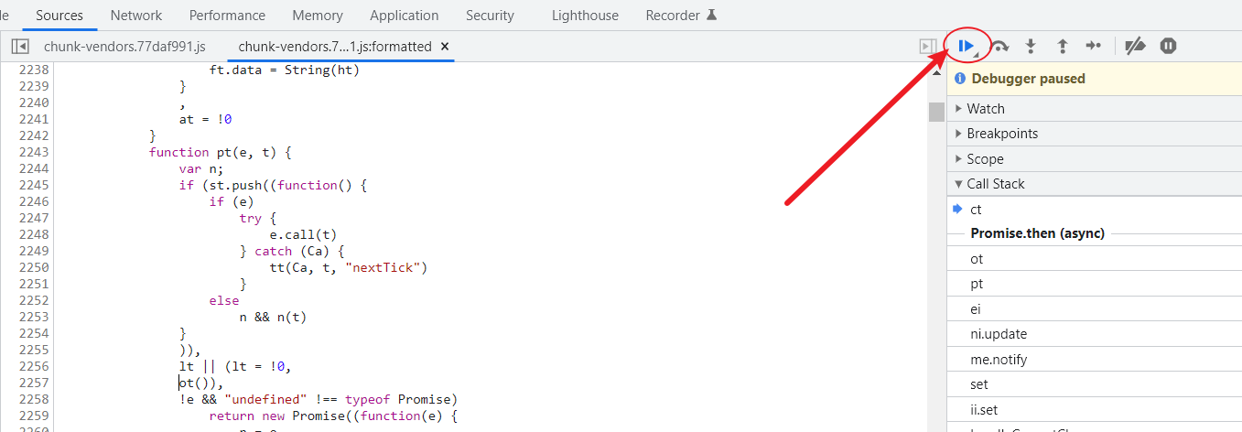The width and height of the screenshot is (1242, 432).
Task: Click the Step debugger button
Action: (x=1093, y=46)
